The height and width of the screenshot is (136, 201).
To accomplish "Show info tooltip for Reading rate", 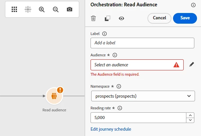I will click(x=120, y=108).
